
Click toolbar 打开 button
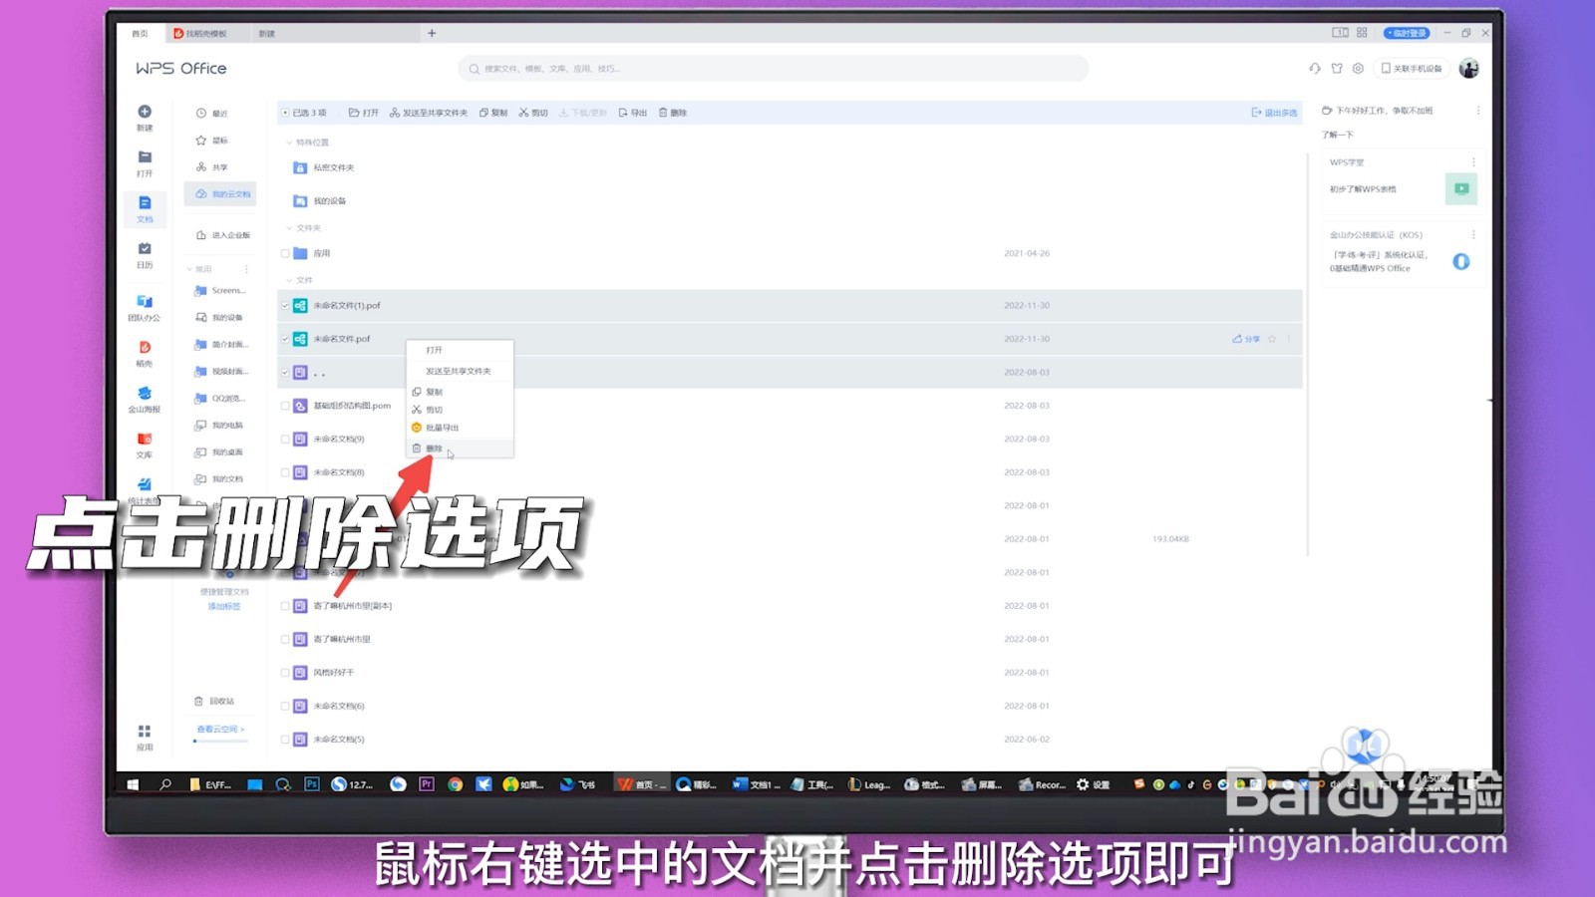(364, 113)
